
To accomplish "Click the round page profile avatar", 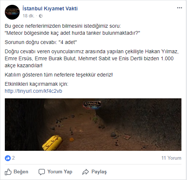I will tap(12, 12).
